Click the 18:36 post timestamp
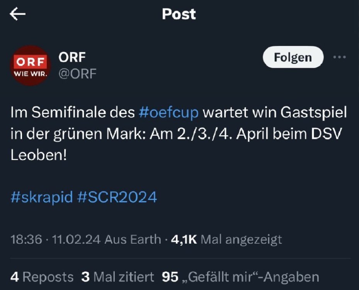The image size is (359, 290). click(x=26, y=239)
